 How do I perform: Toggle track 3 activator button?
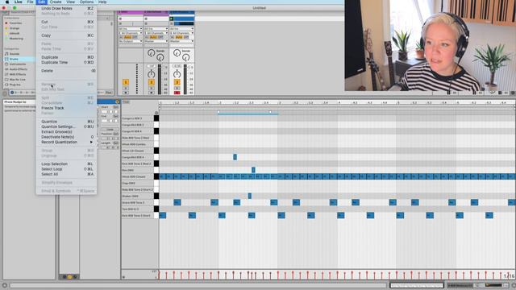point(177,82)
